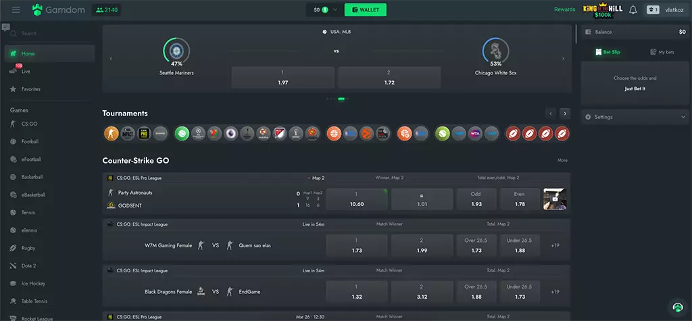
Task: Show previous featured match
Action: point(111,59)
